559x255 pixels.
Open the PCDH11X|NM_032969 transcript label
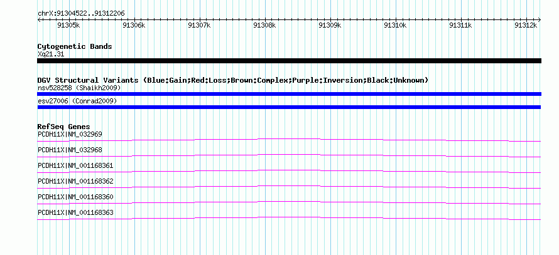pos(70,135)
